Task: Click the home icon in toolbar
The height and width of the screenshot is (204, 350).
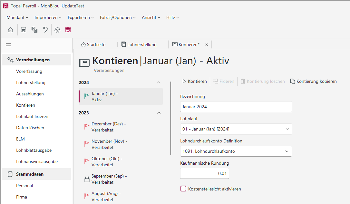Action: [x=10, y=30]
